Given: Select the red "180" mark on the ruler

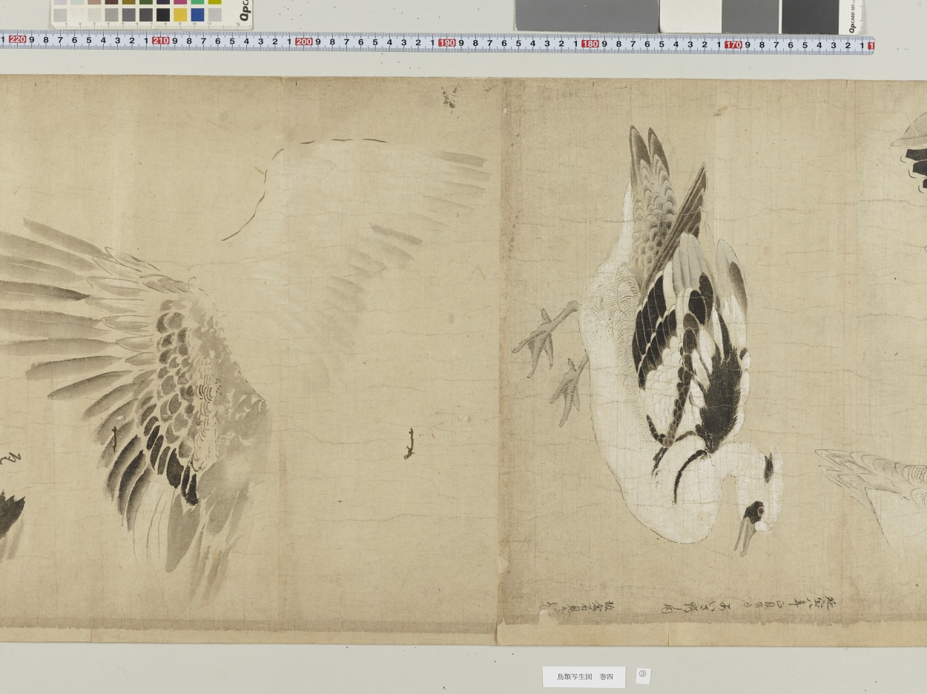Looking at the screenshot, I should (x=590, y=44).
